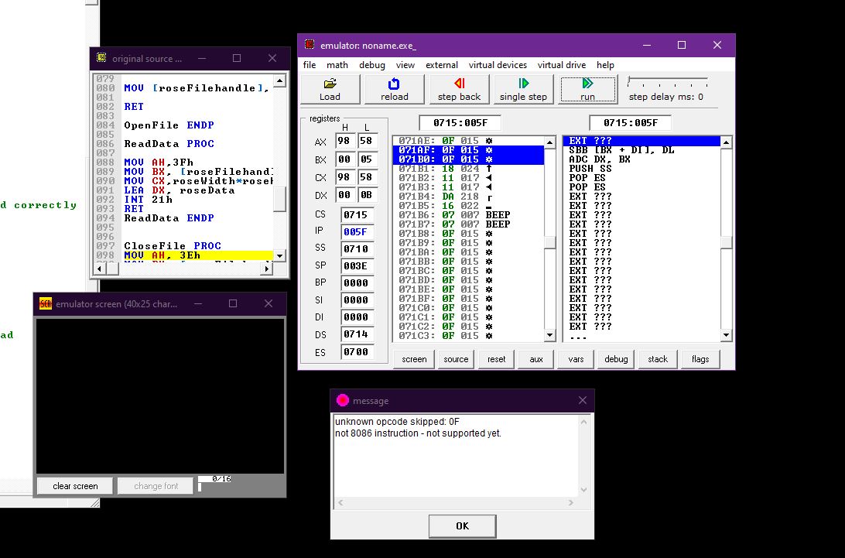Open the debug menu

click(372, 65)
